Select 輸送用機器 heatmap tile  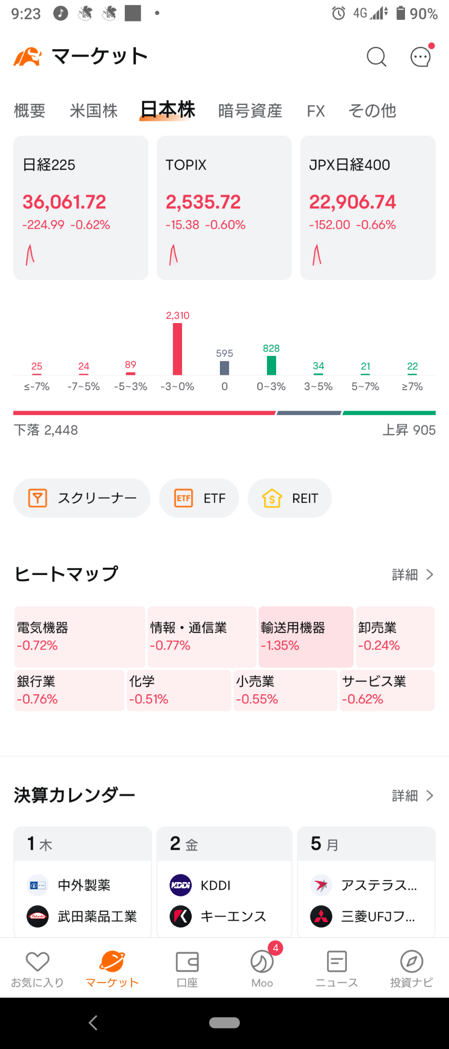pos(306,637)
